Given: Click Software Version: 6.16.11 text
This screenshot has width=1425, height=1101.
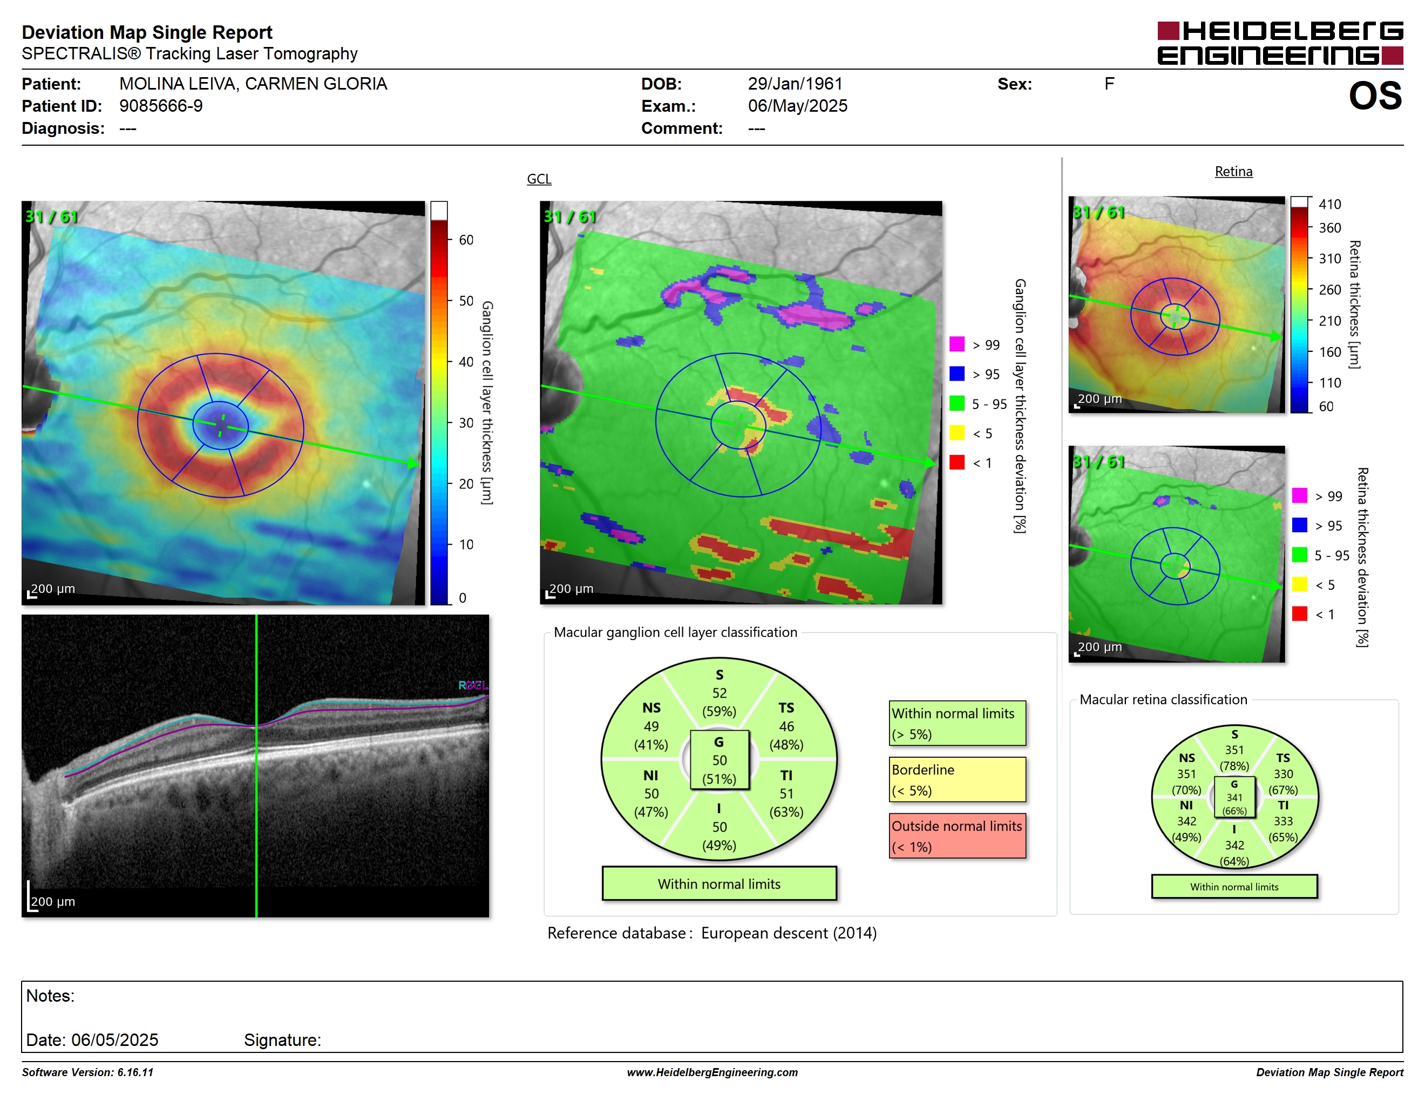Looking at the screenshot, I should 87,1072.
